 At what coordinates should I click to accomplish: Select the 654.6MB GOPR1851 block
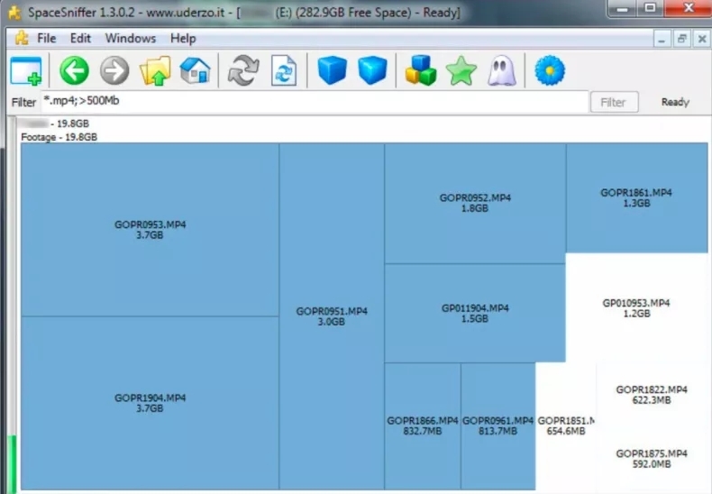(x=566, y=425)
